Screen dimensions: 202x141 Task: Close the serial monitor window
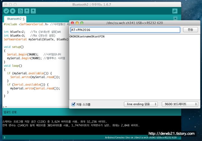pyautogui.click(x=72, y=23)
